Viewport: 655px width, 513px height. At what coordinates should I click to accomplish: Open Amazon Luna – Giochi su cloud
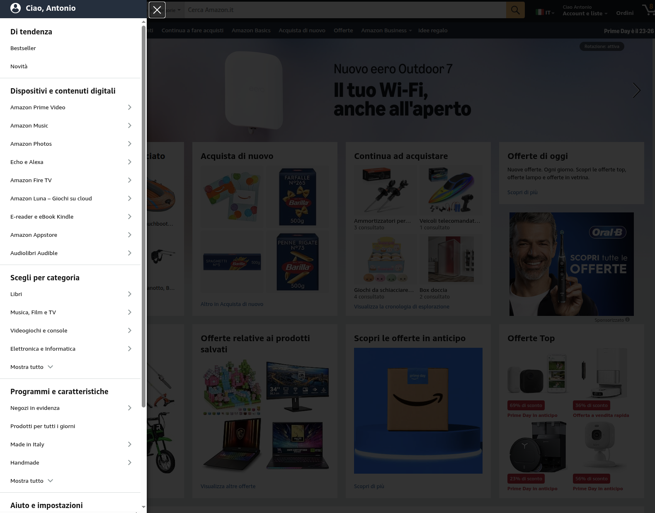tap(70, 198)
